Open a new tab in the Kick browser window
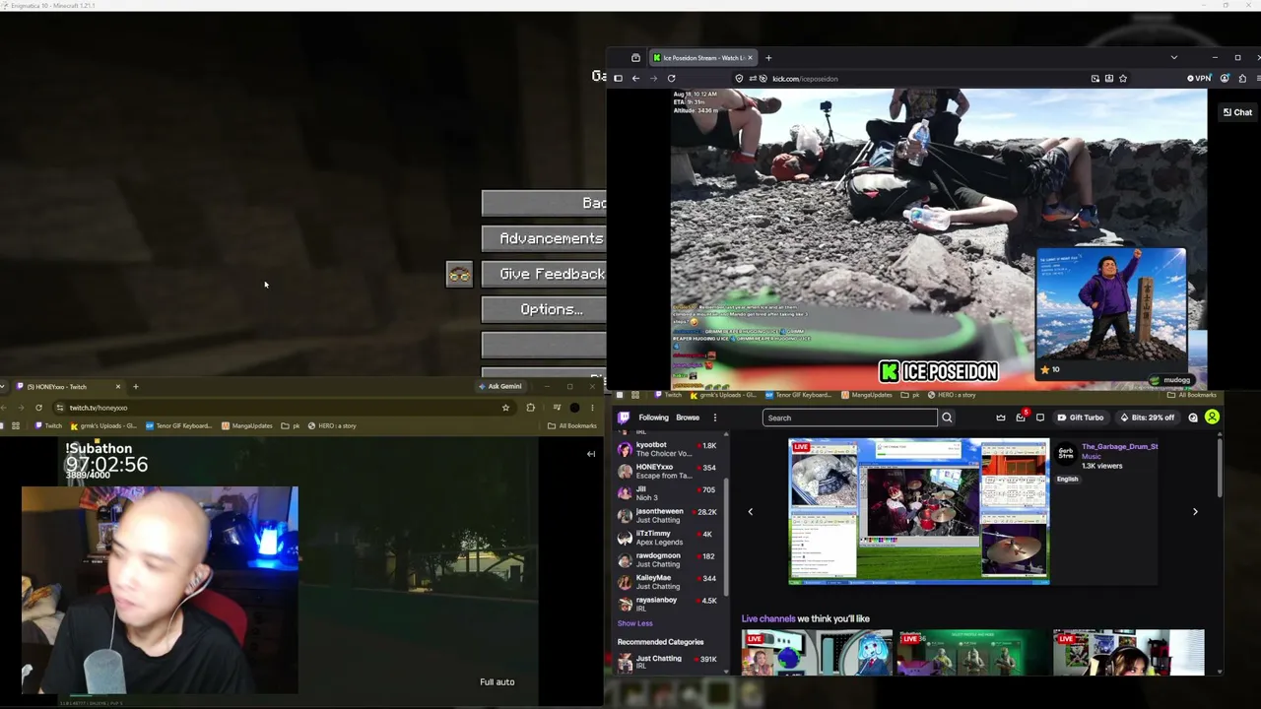The width and height of the screenshot is (1261, 709). click(768, 58)
